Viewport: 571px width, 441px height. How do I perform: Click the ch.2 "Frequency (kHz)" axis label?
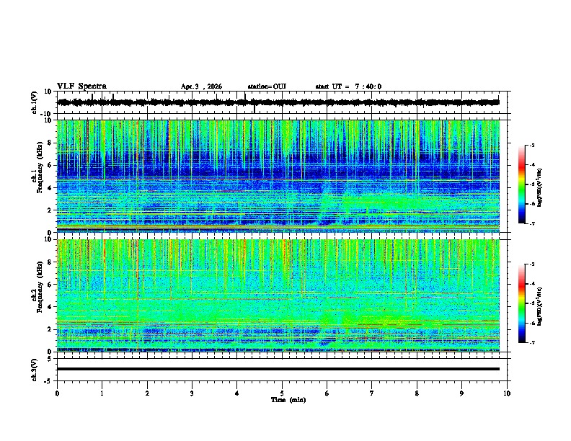point(40,287)
